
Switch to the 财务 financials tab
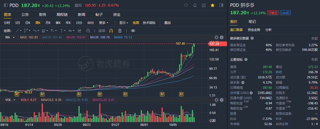pos(43,15)
